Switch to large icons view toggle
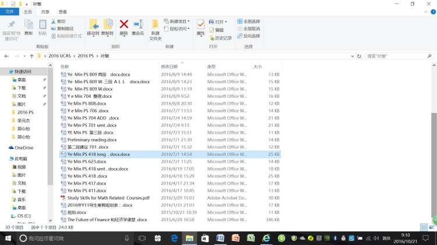The height and width of the screenshot is (245, 437). 433,226
